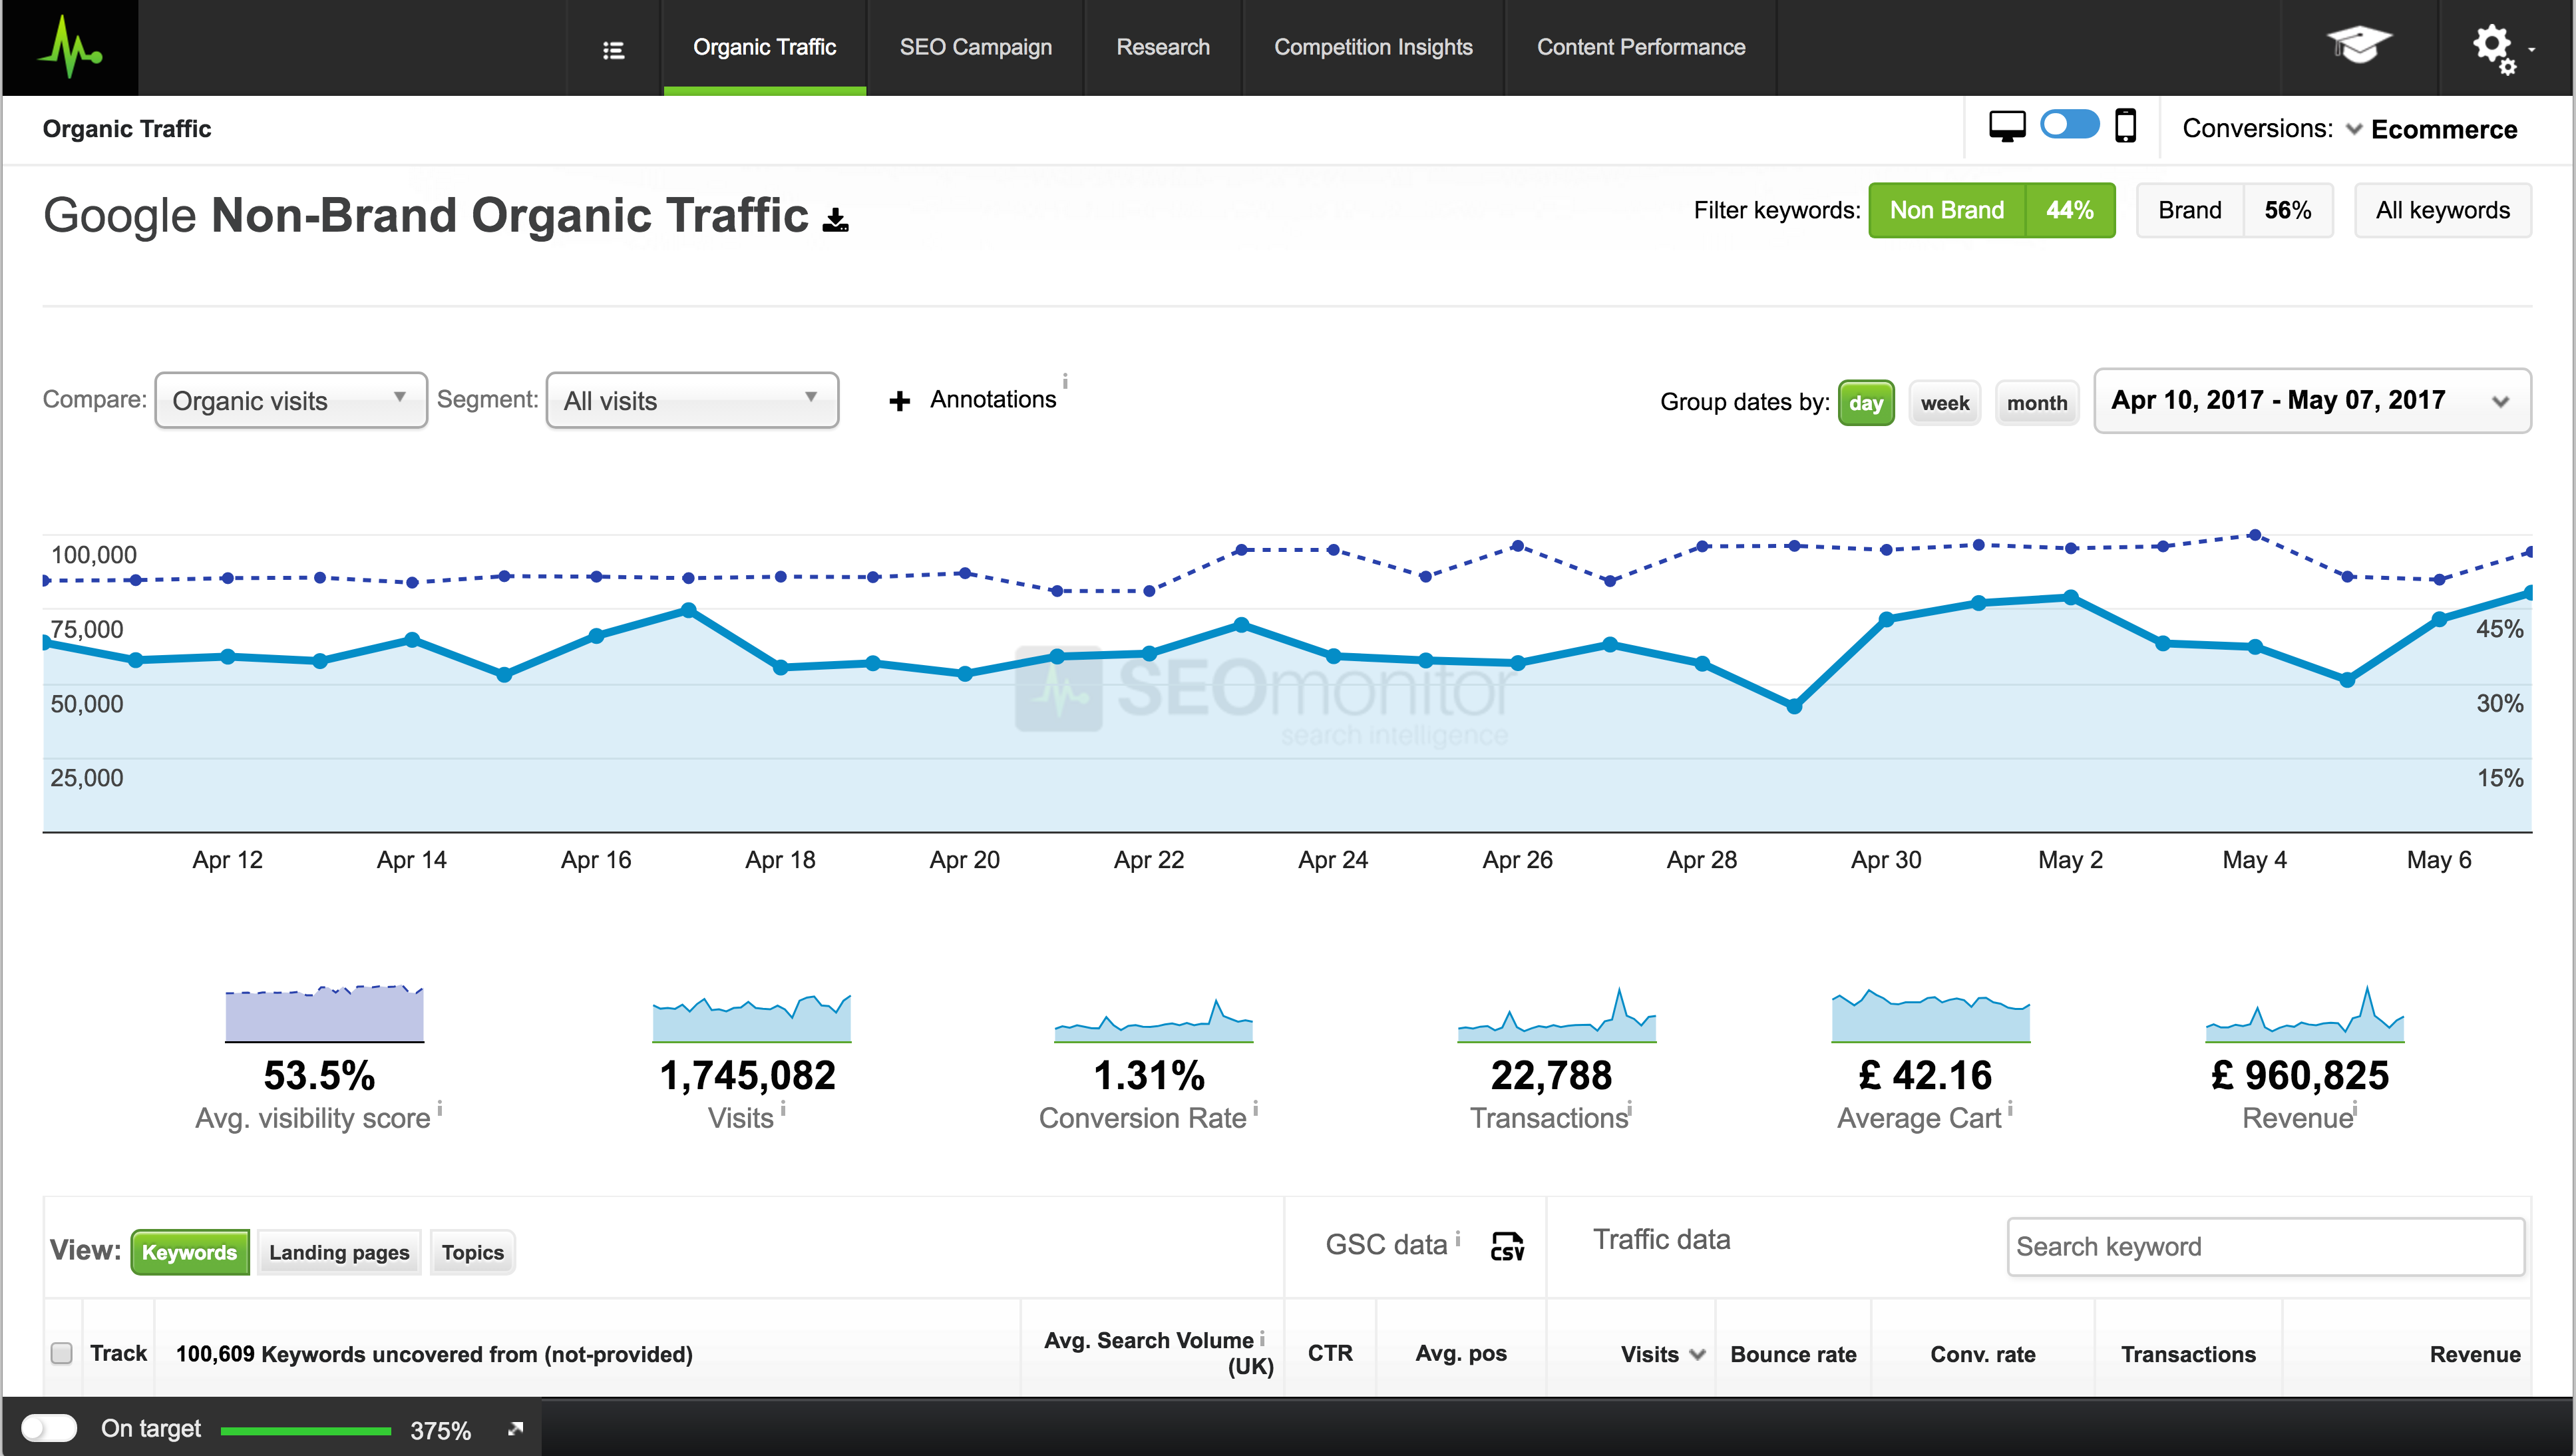
Task: Check the select-all keywords checkbox
Action: (62, 1353)
